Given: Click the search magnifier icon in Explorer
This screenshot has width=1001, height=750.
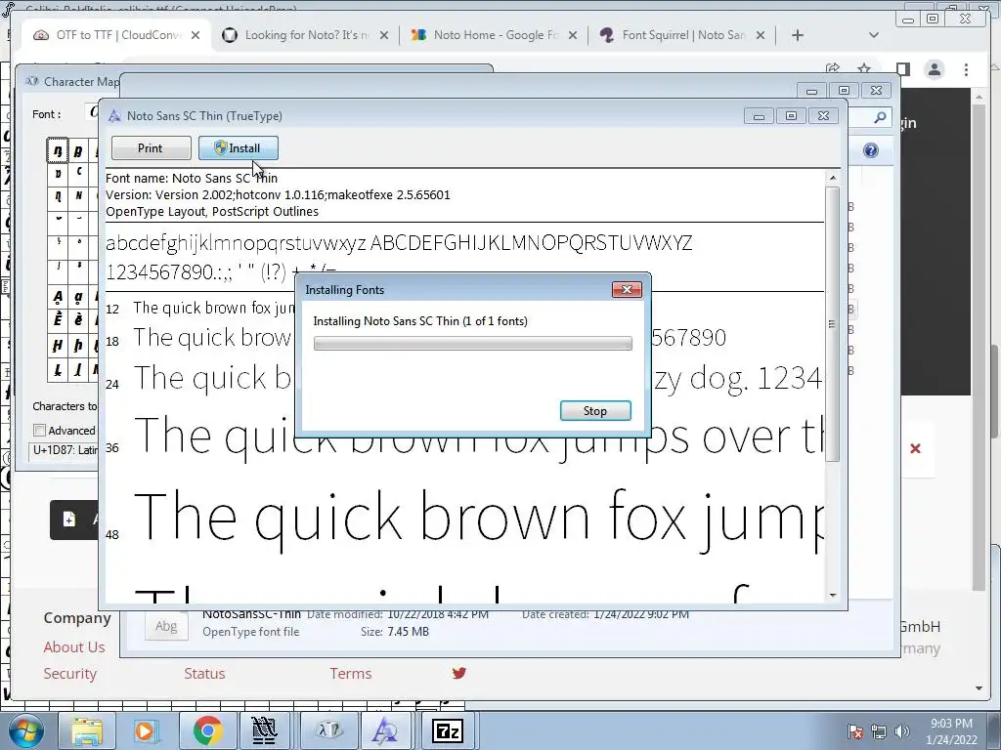Looking at the screenshot, I should (x=880, y=117).
